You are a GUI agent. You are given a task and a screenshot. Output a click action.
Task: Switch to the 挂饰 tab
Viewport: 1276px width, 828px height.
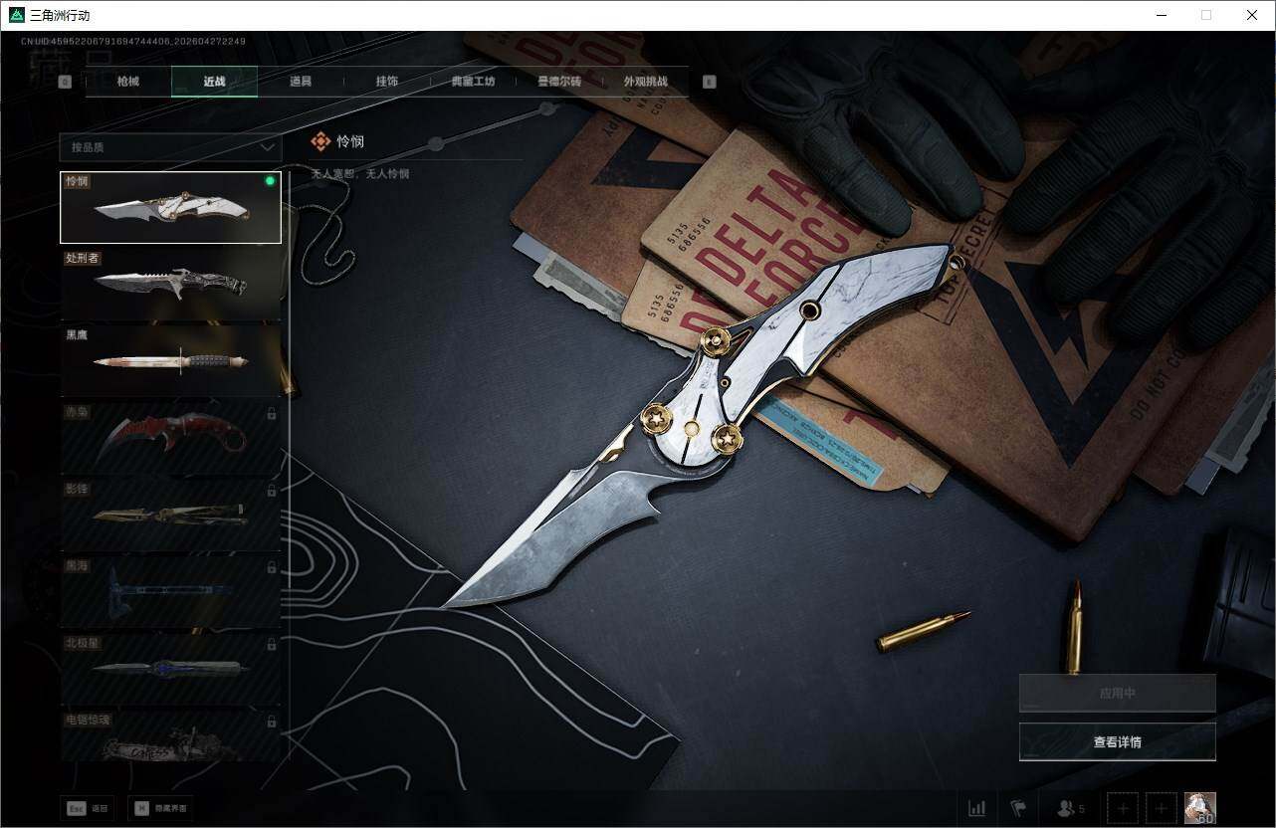click(x=386, y=82)
